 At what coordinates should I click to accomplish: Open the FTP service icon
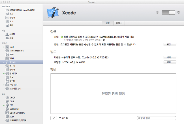pyautogui.click(x=7, y=105)
